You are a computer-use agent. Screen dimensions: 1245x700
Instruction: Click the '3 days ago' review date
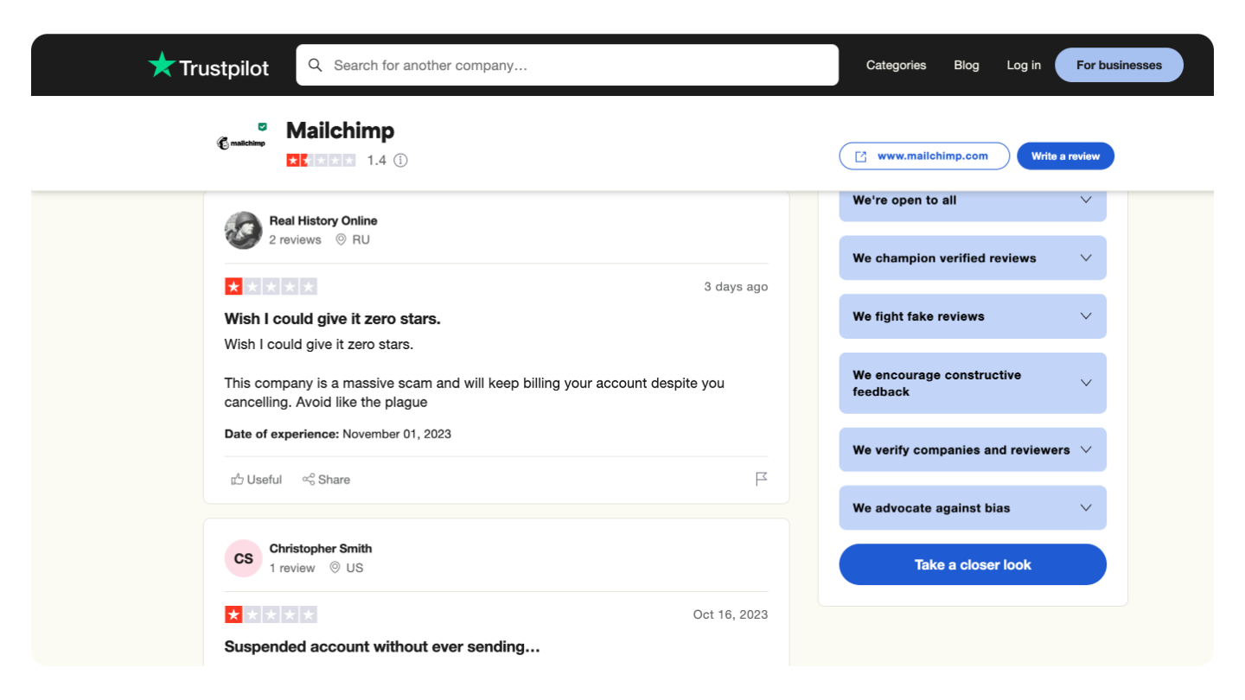[x=736, y=287]
